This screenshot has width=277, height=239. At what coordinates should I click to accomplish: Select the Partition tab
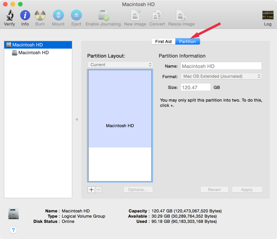pyautogui.click(x=188, y=41)
